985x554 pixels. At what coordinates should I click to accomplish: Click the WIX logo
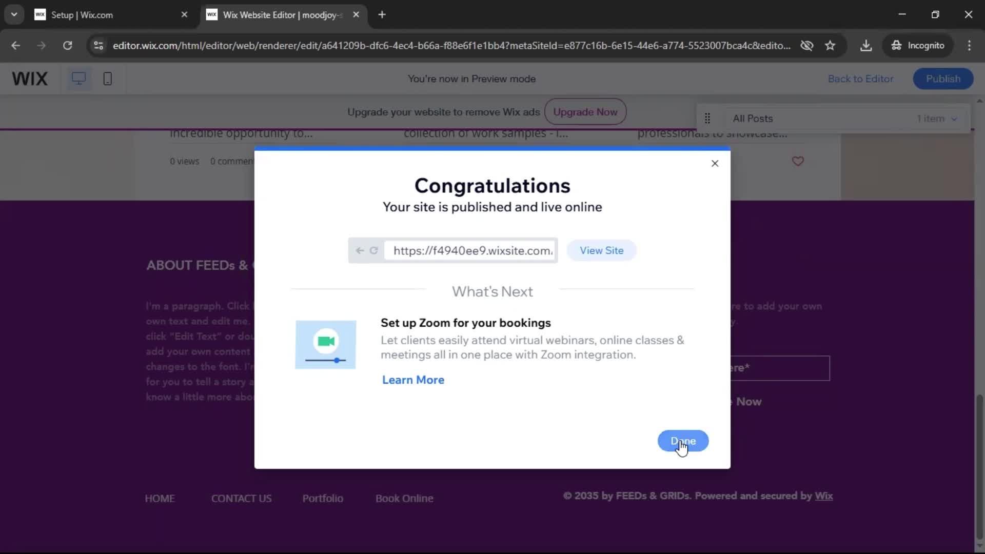click(30, 78)
